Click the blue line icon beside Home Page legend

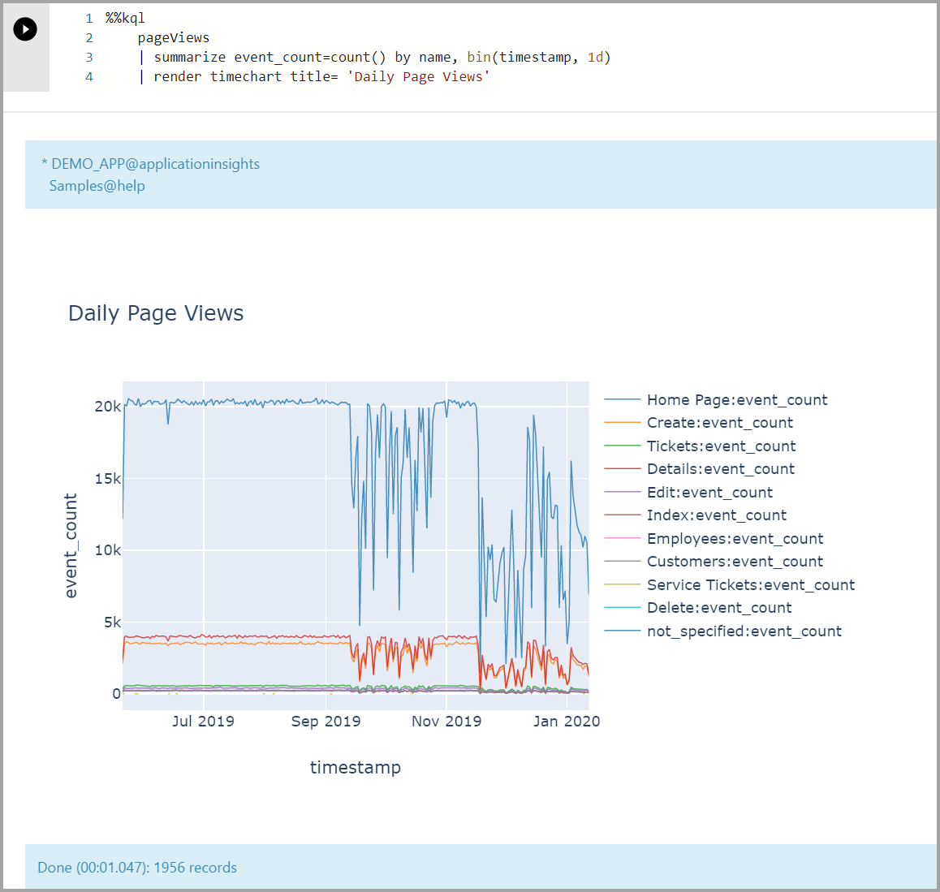click(621, 399)
